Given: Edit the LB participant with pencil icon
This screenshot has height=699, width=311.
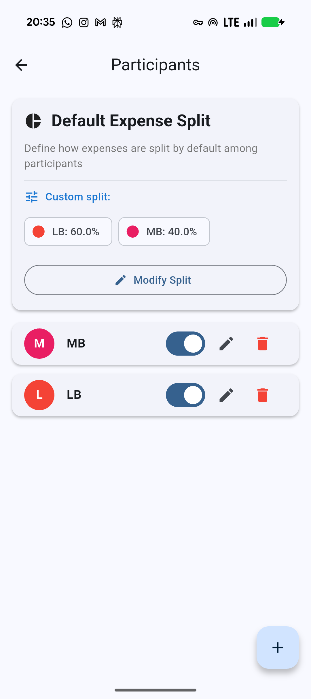Looking at the screenshot, I should tap(226, 395).
